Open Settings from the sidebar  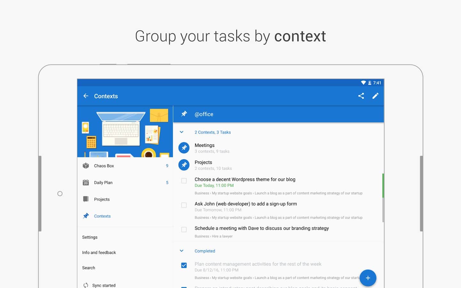tap(90, 237)
